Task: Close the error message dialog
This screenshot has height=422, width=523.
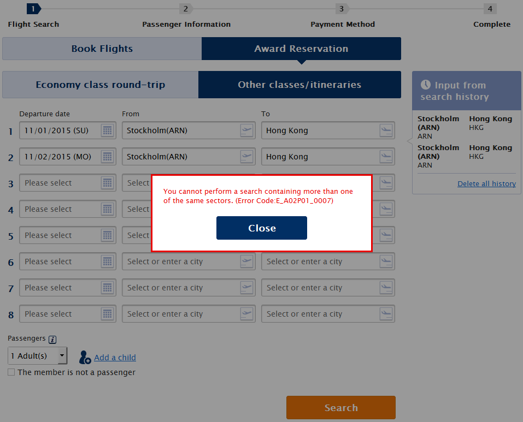Action: click(262, 228)
